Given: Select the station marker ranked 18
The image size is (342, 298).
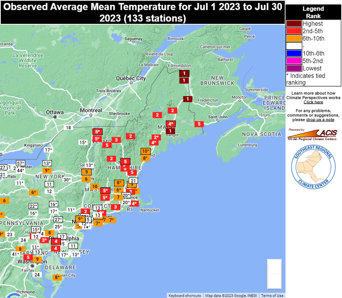Looking at the screenshot, I should [69, 128].
